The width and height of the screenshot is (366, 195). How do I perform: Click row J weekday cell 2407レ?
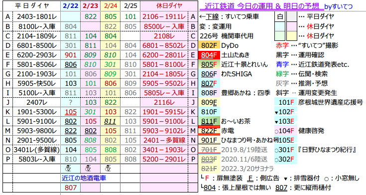37,102
